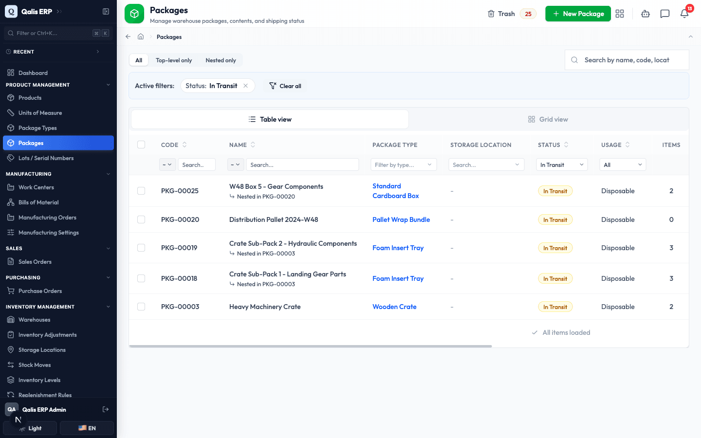The image size is (701, 438).
Task: Click the green Packages box icon in header
Action: tap(134, 14)
